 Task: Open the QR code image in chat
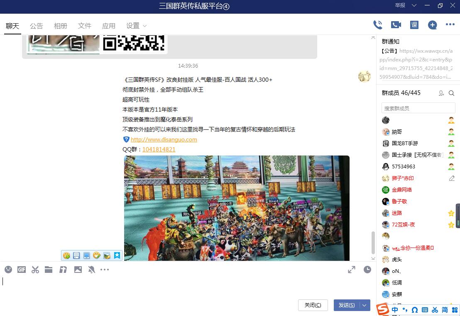pyautogui.click(x=134, y=44)
